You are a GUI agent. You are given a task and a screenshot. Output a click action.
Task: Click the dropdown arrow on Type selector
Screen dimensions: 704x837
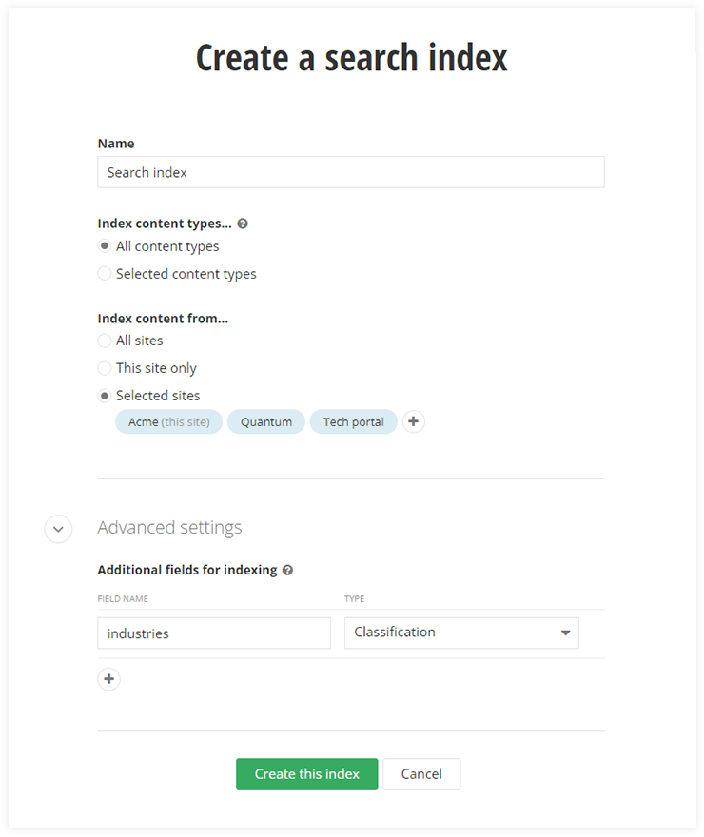[565, 633]
